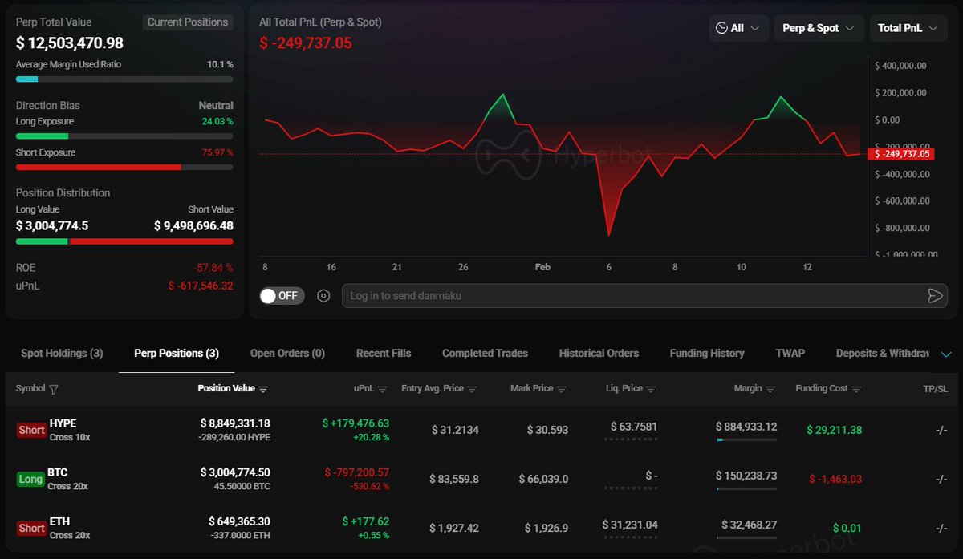
Task: Click the HYPE short position row symbol
Action: pyautogui.click(x=63, y=423)
